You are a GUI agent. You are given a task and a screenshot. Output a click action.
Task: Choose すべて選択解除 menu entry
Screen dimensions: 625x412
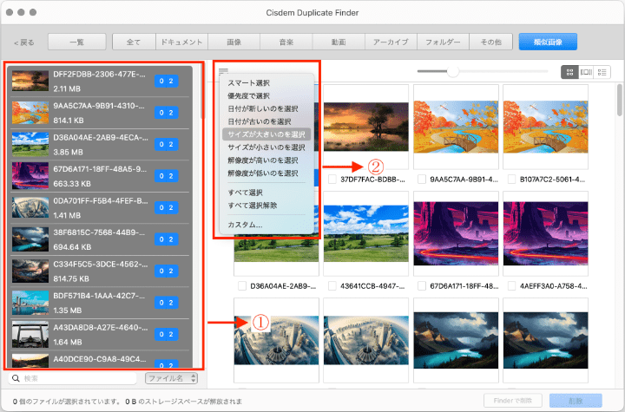pos(266,206)
